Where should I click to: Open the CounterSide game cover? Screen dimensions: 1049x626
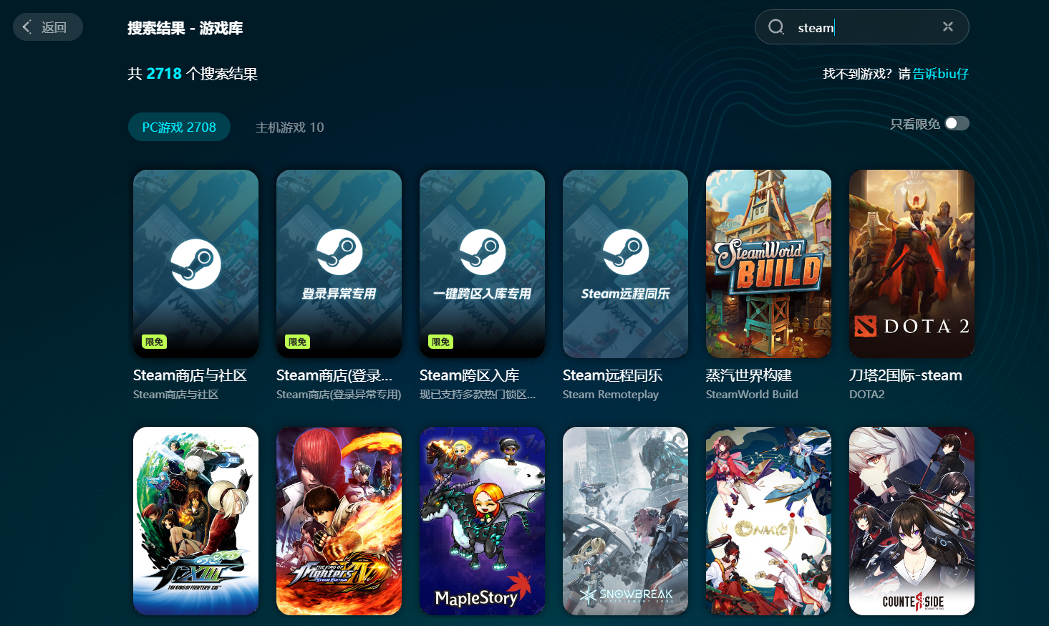pos(912,521)
